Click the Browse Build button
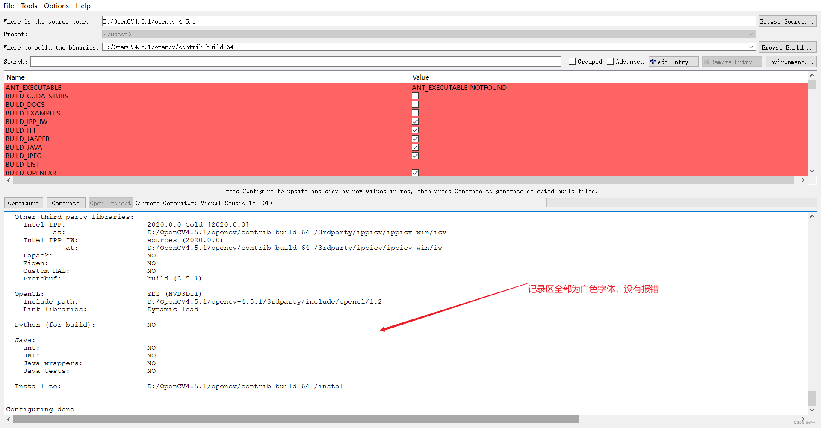 [787, 47]
